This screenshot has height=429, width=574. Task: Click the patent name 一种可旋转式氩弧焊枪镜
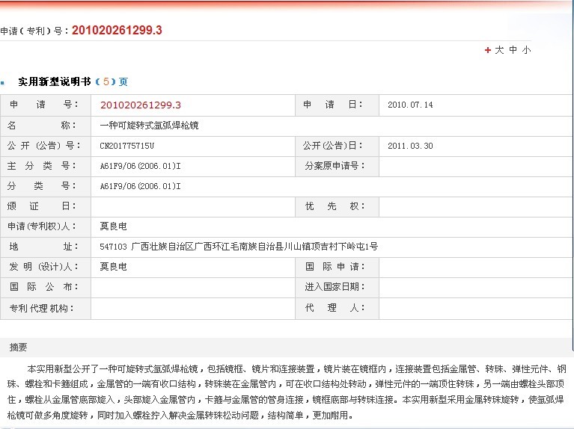[x=149, y=125]
